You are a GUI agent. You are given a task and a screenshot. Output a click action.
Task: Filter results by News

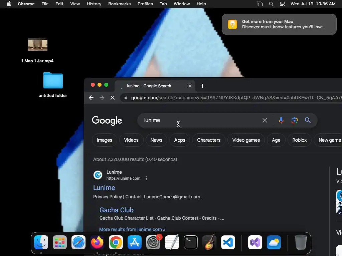click(156, 140)
